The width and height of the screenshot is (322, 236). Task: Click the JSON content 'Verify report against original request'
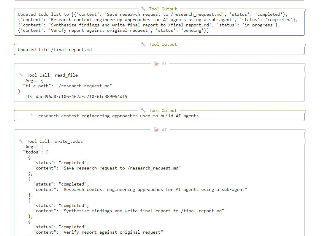coord(98,232)
